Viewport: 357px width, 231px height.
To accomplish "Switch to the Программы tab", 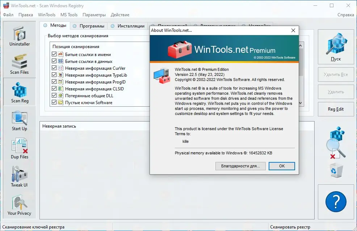I will coord(91,26).
